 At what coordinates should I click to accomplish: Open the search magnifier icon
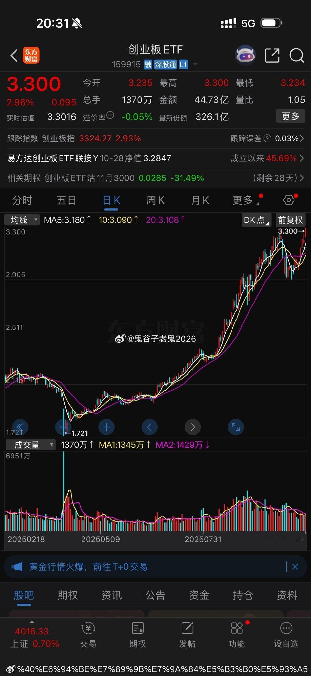click(296, 56)
